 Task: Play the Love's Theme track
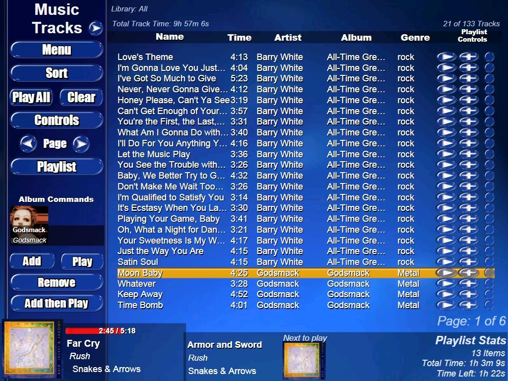446,57
